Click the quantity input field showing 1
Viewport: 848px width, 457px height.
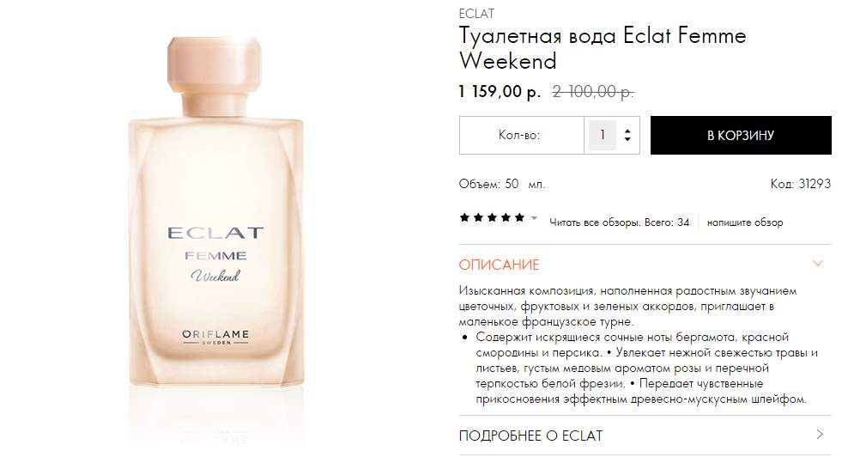[x=602, y=135]
